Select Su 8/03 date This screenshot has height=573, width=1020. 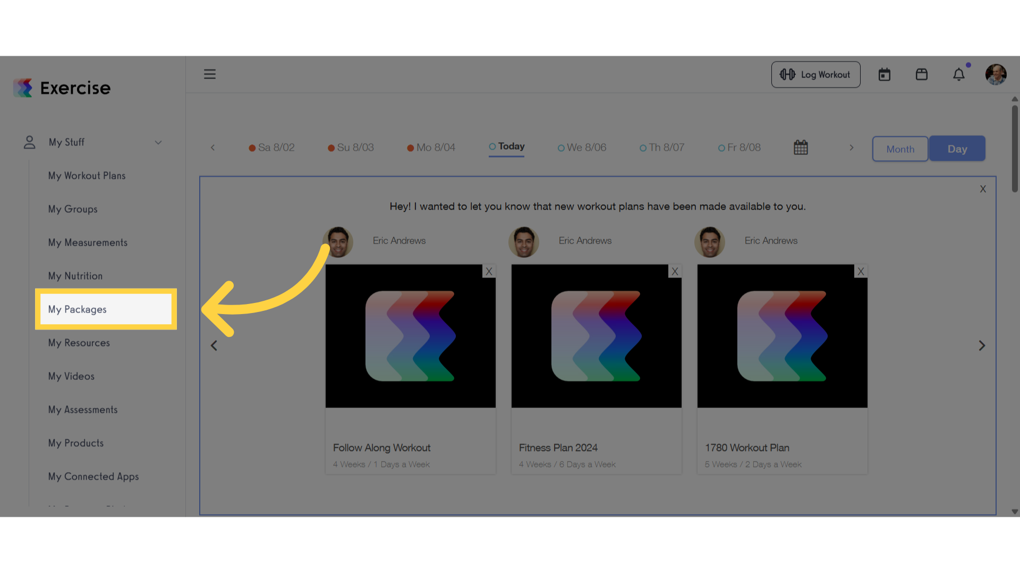[351, 147]
